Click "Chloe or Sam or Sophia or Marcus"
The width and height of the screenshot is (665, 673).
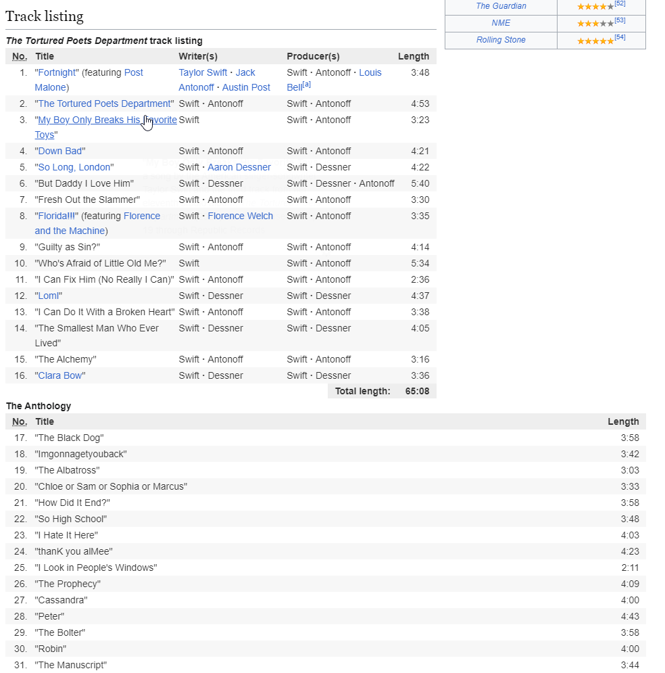tap(111, 487)
